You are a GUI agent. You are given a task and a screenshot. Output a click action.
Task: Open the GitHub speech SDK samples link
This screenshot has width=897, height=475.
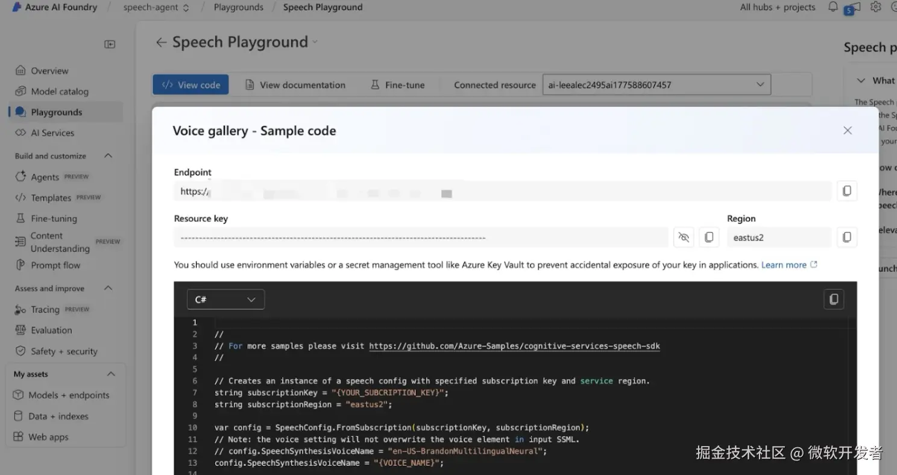pos(514,346)
